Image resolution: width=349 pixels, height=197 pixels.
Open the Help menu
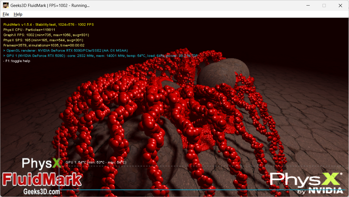click(18, 14)
